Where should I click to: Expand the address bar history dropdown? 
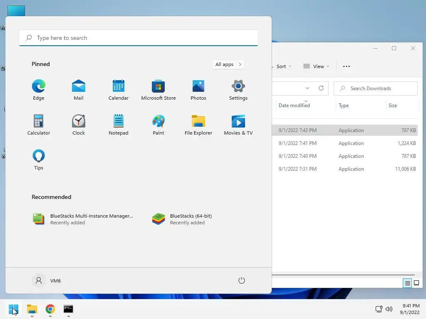click(307, 88)
